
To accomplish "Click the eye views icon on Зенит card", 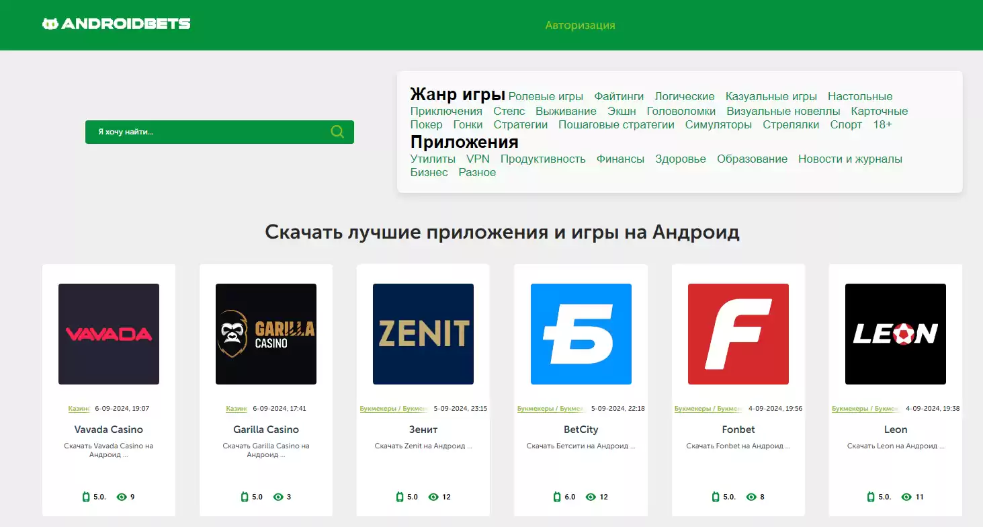I will coord(433,497).
